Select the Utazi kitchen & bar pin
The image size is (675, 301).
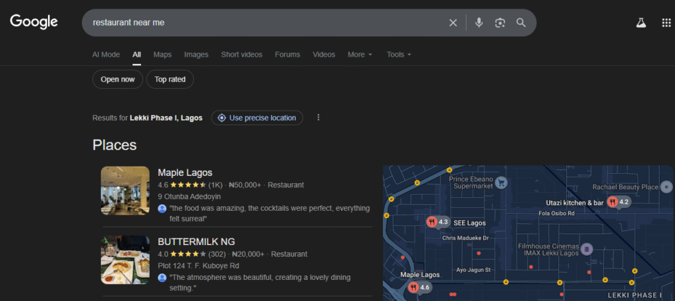tap(612, 202)
